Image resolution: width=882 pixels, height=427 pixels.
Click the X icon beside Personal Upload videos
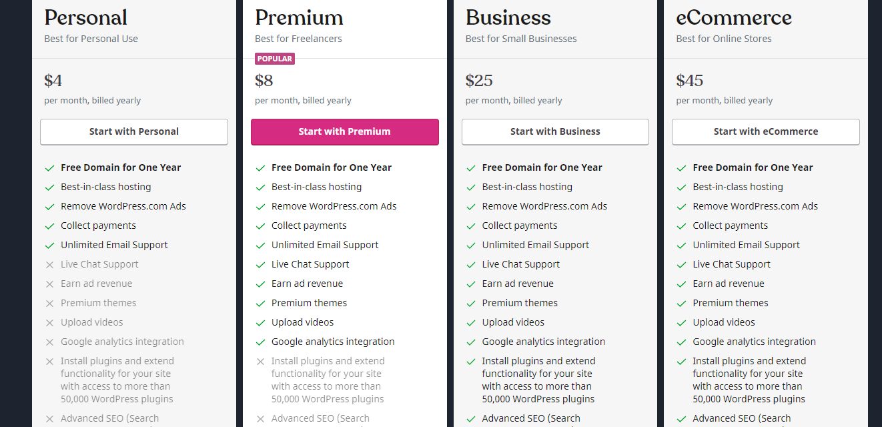pos(49,323)
